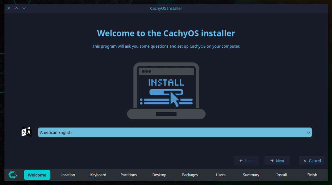The image size is (332, 185).
Task: Click the down-arrow minimize window icon
Action: 24,8
